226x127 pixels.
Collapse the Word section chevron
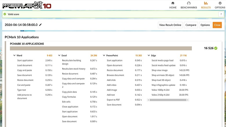point(14,56)
